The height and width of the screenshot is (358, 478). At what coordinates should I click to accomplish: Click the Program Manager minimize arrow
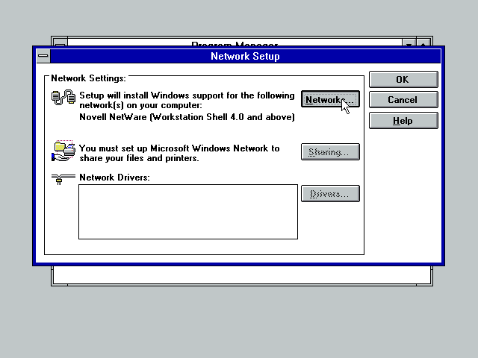click(x=409, y=43)
